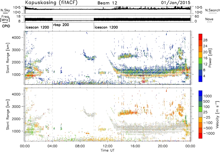Screen dimensions: 220x152
Task: Select the light green 12–16 dB Power segment
Action: (x=200, y=61)
